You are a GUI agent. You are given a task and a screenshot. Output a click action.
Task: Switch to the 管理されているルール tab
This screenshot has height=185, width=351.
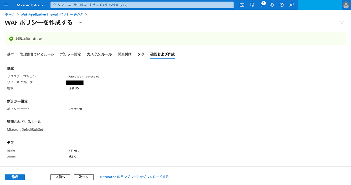pyautogui.click(x=37, y=54)
